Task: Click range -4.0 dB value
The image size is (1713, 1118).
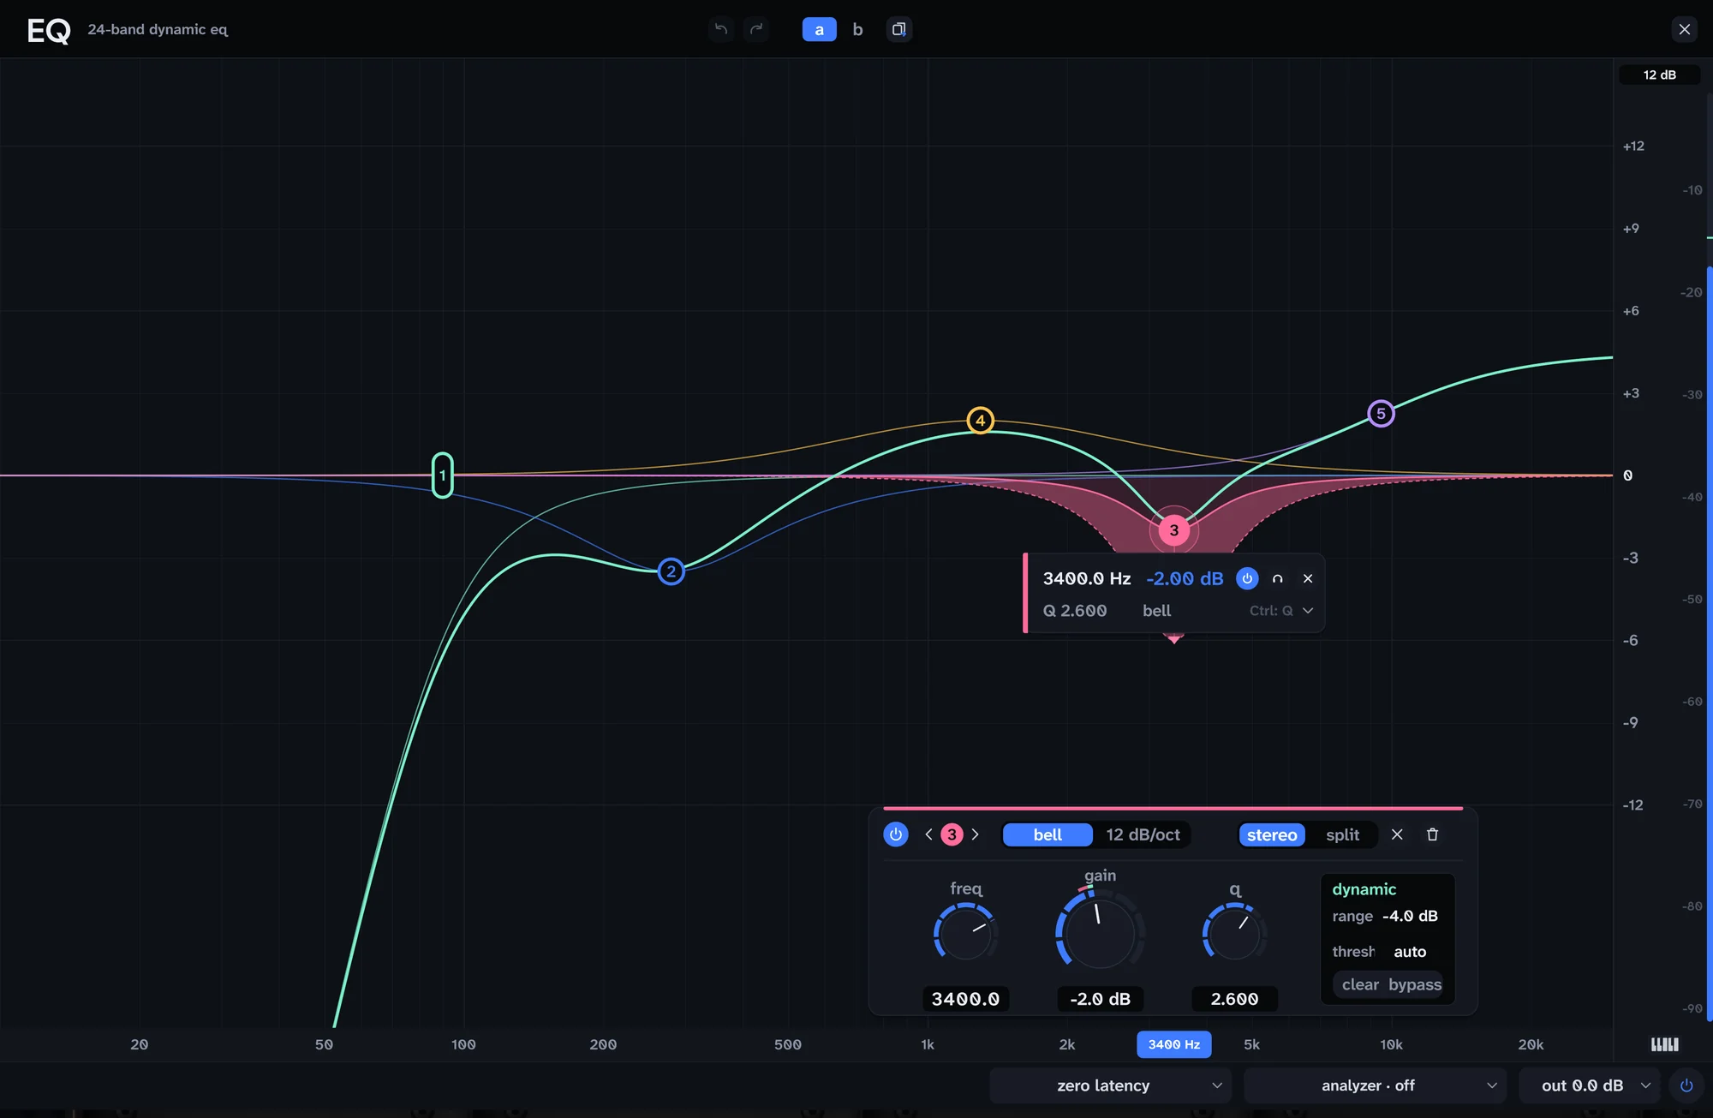Action: [1410, 916]
